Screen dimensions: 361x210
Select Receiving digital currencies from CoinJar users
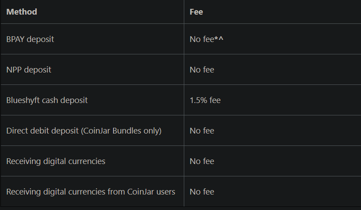point(92,191)
